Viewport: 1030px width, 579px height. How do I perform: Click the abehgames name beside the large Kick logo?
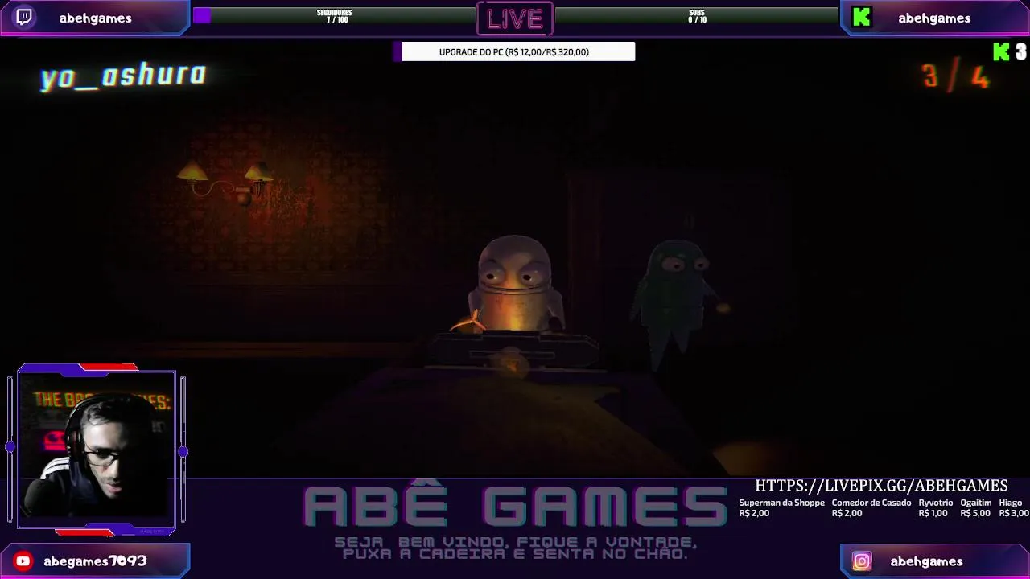point(934,18)
